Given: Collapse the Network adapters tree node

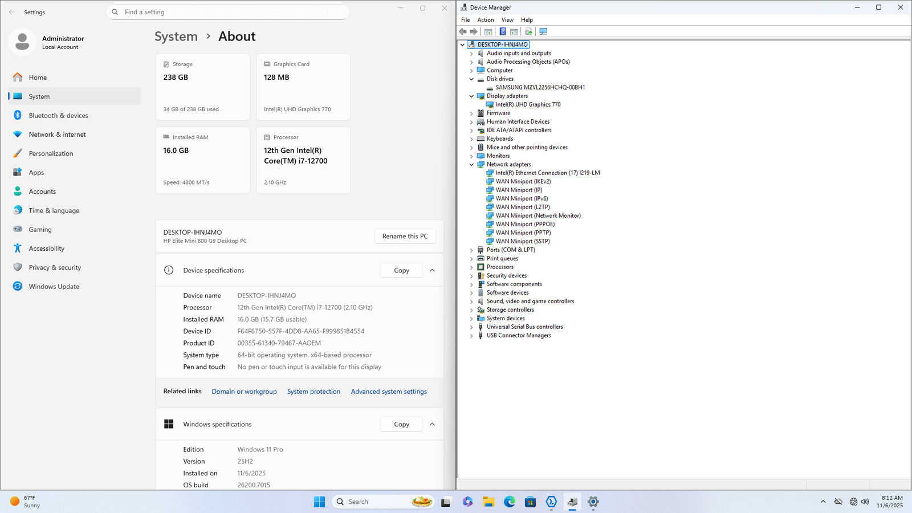Looking at the screenshot, I should (x=471, y=165).
